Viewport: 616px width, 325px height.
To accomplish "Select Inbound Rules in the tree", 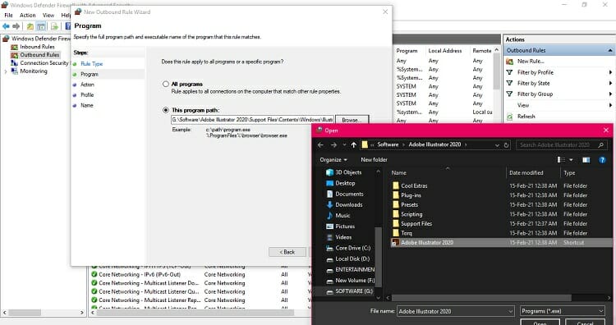I will click(x=37, y=47).
